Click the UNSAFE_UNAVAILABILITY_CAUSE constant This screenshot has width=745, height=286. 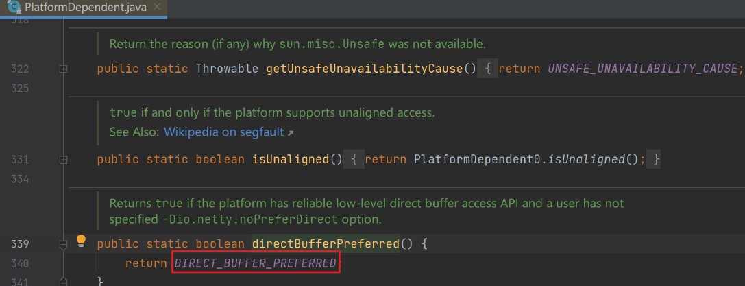644,69
